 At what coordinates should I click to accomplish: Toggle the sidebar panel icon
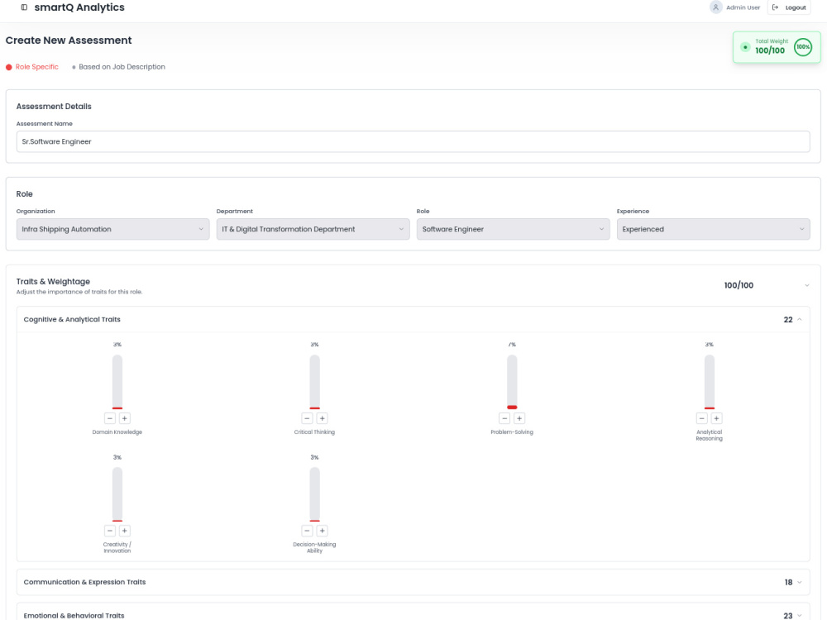24,7
